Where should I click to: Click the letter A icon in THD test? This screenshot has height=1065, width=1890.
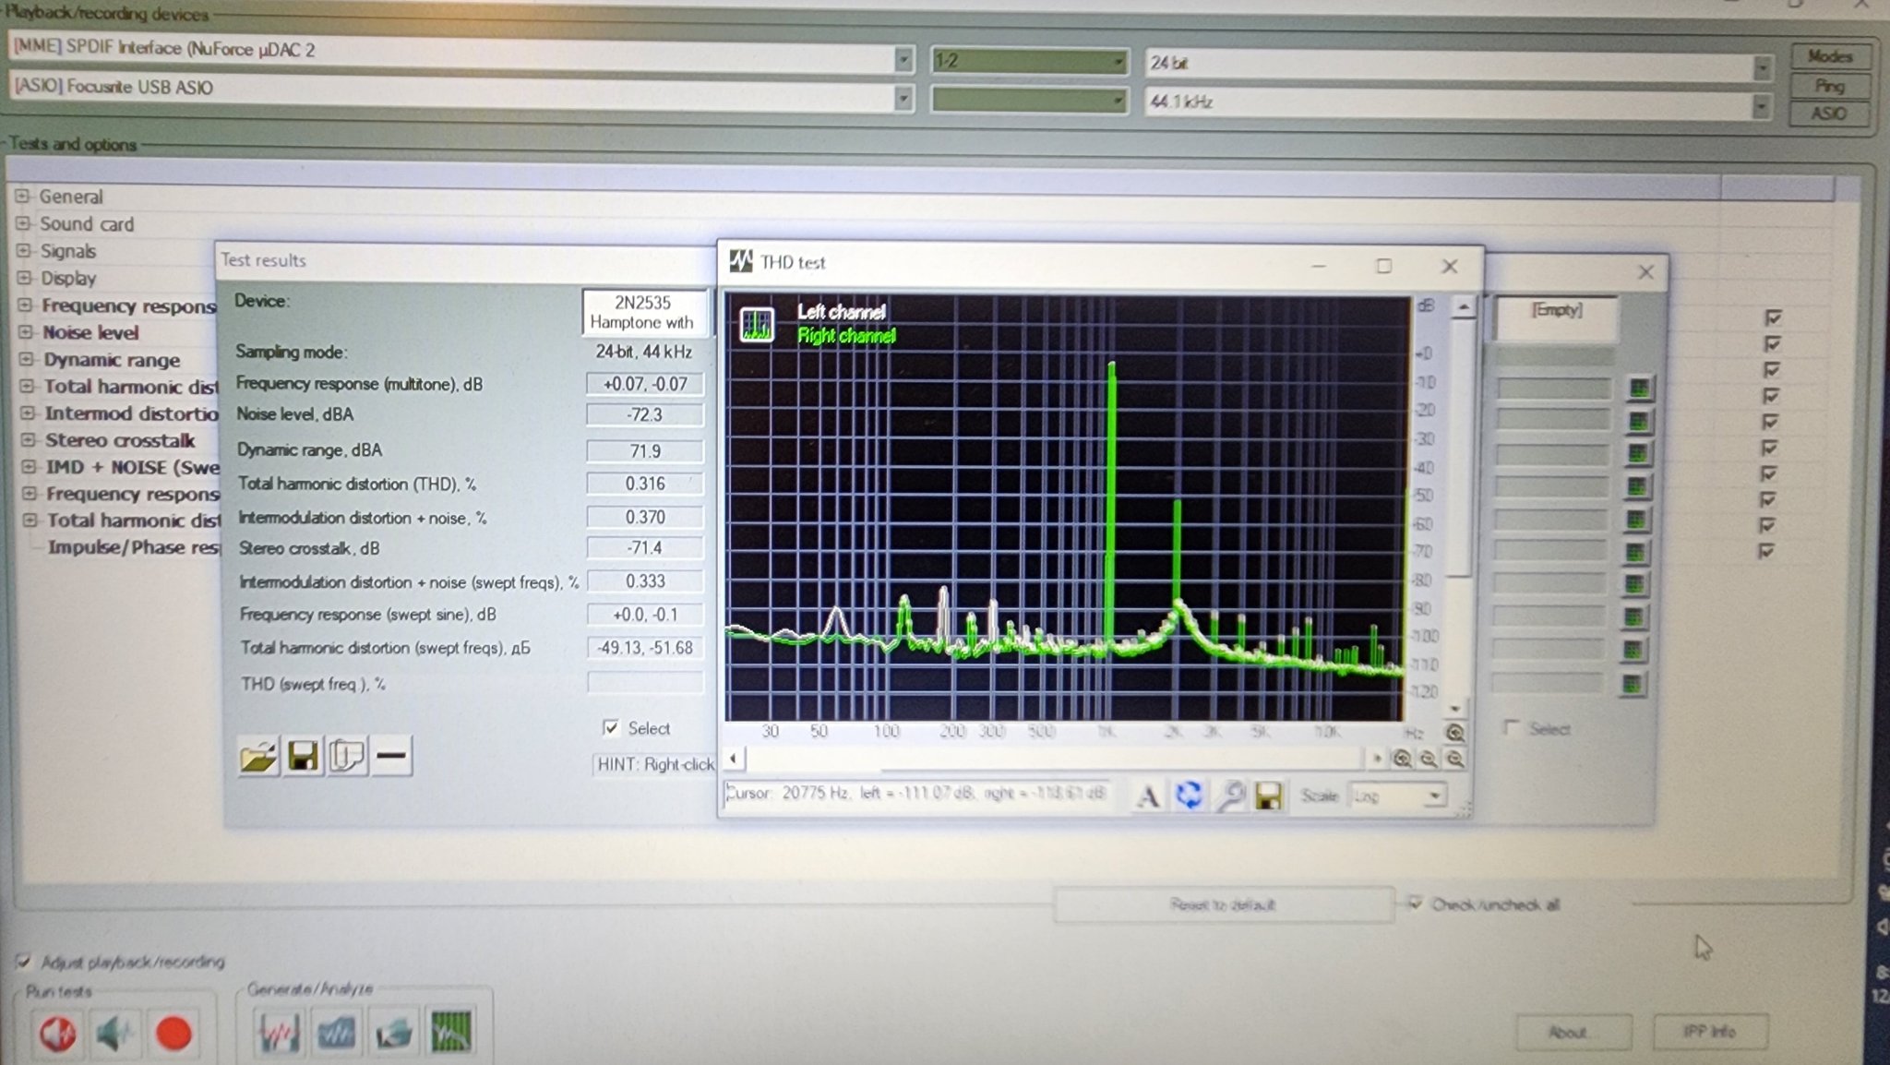point(1147,796)
